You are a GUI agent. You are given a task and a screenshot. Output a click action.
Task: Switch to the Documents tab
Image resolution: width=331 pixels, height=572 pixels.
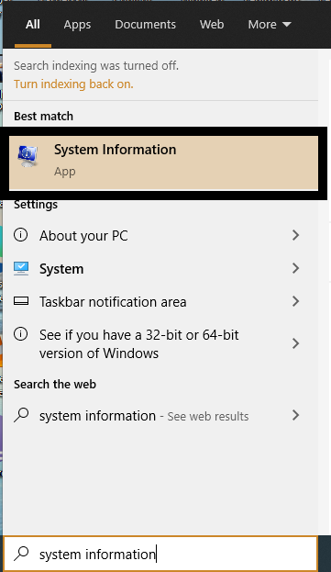pyautogui.click(x=145, y=25)
